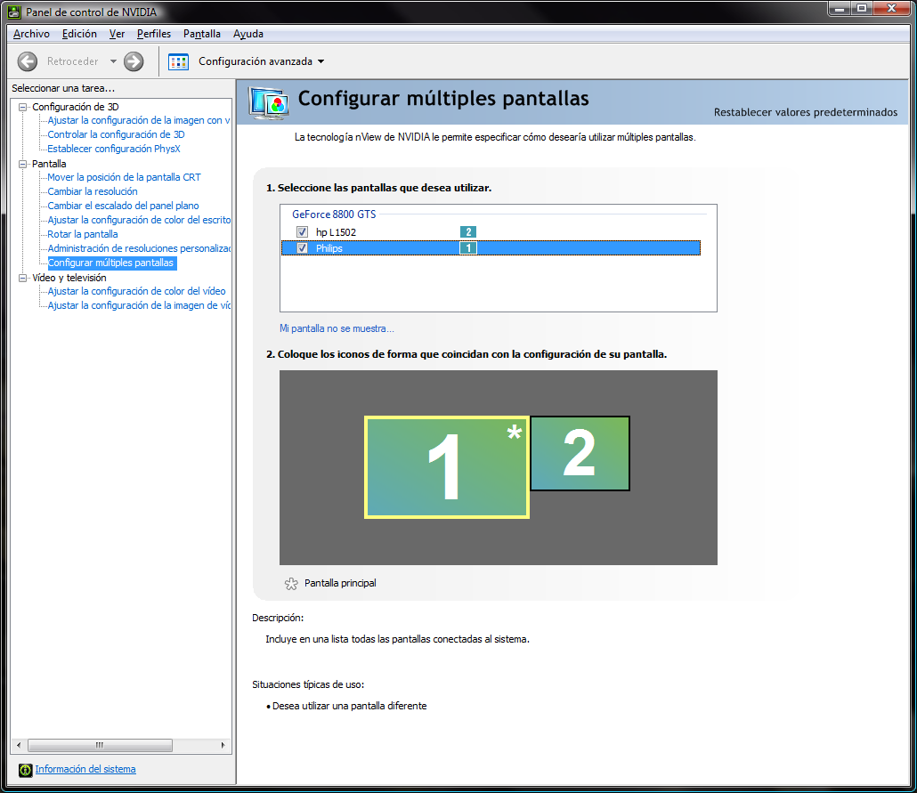
Task: Click the GeForce 8800 GTS group header
Action: click(x=334, y=214)
